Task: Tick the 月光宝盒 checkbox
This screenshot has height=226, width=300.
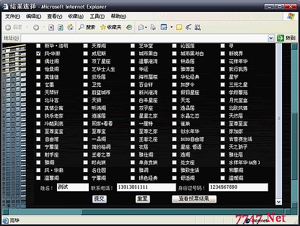Action: click(x=223, y=100)
